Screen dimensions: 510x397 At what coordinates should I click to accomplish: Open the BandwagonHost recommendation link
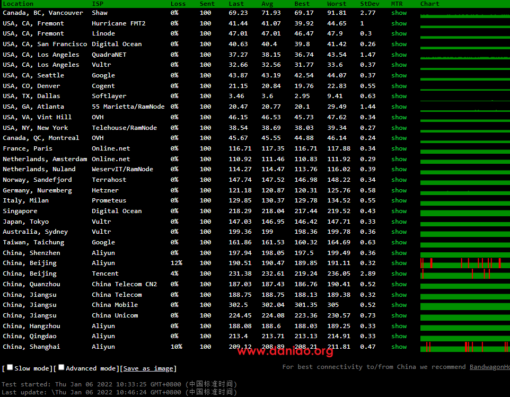(489, 367)
